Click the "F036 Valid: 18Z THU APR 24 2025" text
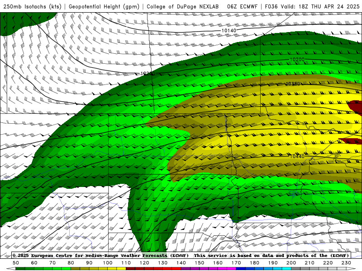Image resolution: width=362 pixels, height=271 pixels. click(312, 6)
